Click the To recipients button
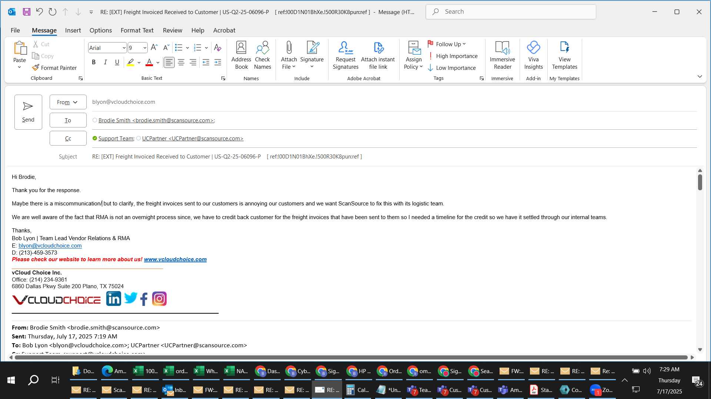The width and height of the screenshot is (711, 399). 68,120
